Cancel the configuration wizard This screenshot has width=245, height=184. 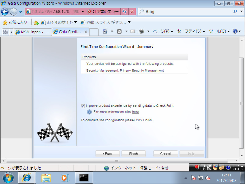click(165, 154)
